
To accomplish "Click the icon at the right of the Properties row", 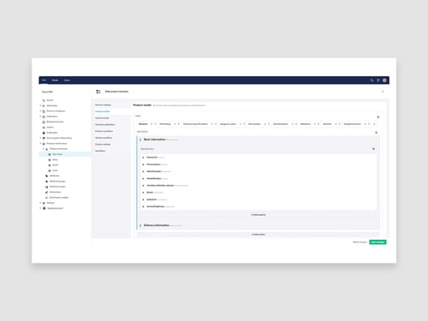I will pyautogui.click(x=373, y=149).
